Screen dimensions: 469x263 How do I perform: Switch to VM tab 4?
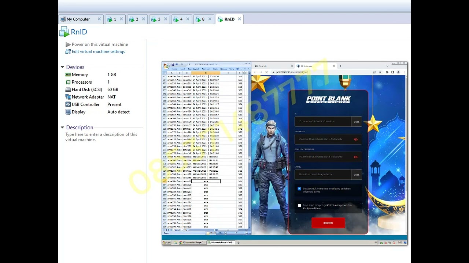tap(181, 19)
